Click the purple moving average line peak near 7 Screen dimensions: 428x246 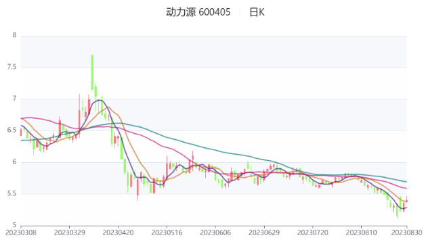tap(99, 100)
